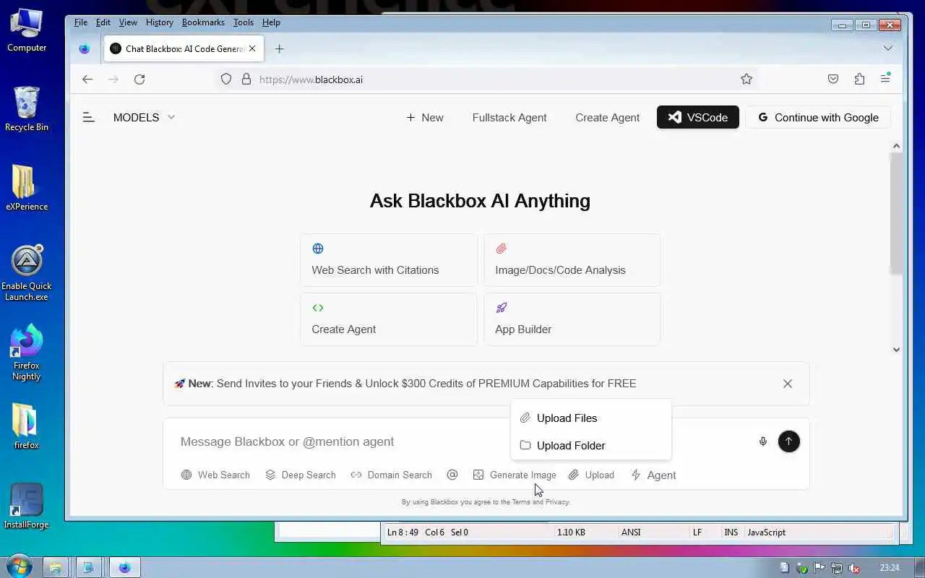Open a new browser tab

(x=280, y=48)
